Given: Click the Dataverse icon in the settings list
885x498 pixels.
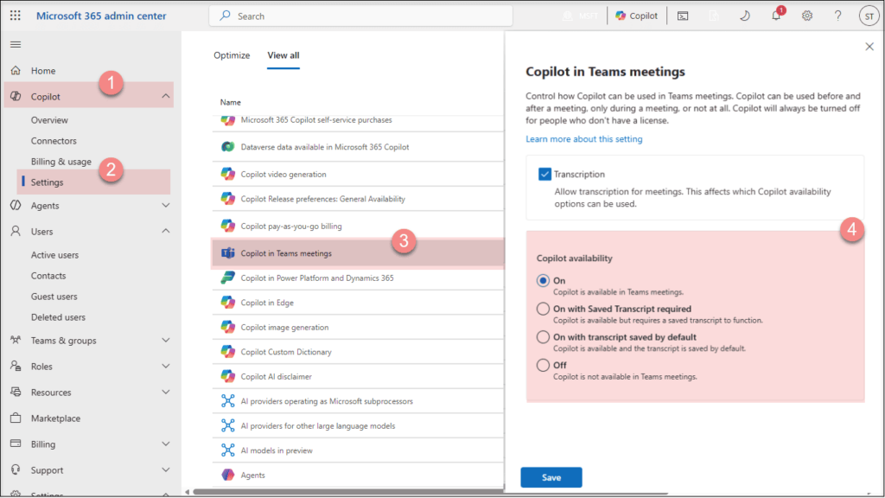Looking at the screenshot, I should tap(228, 147).
